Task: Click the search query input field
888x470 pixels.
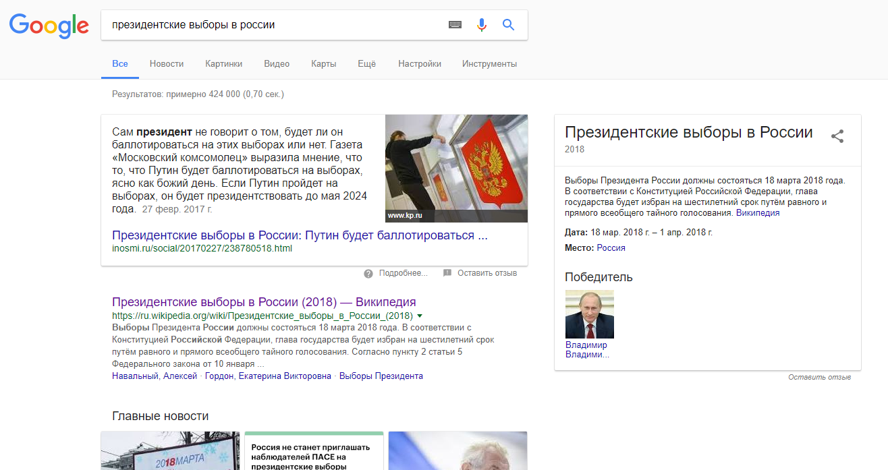Action: coord(273,25)
